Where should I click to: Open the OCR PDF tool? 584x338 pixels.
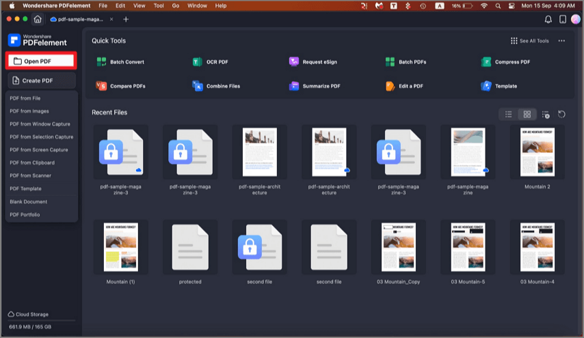212,61
